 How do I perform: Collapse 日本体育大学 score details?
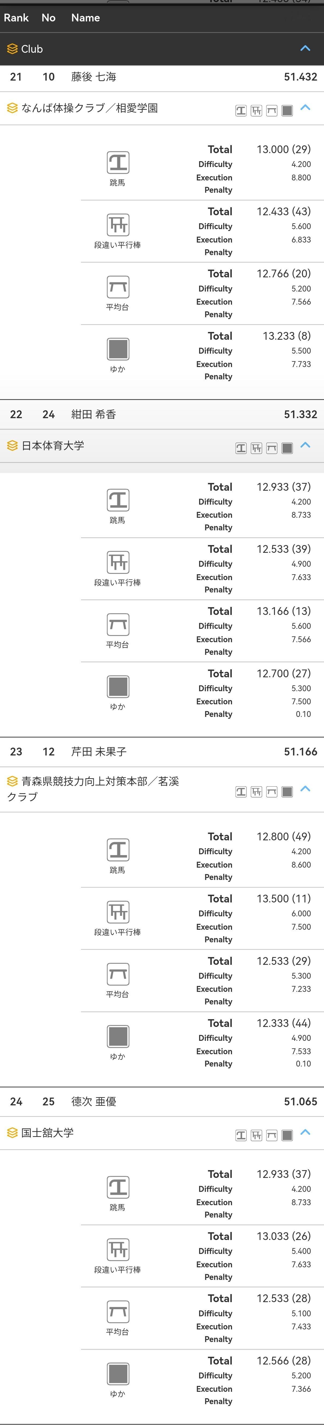[305, 445]
